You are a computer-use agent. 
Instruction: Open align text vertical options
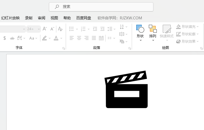point(123,34)
